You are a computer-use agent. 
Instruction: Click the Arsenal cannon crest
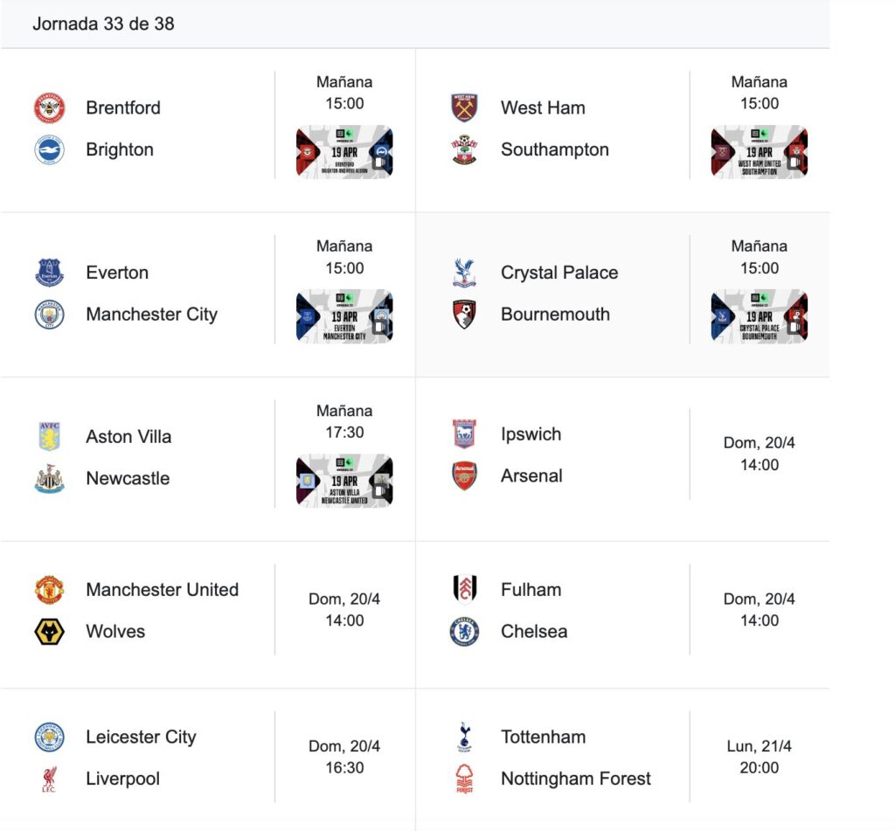pos(464,476)
